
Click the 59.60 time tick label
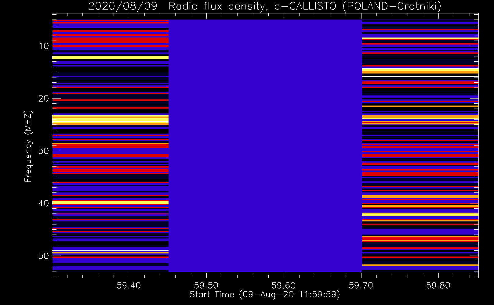click(x=284, y=285)
